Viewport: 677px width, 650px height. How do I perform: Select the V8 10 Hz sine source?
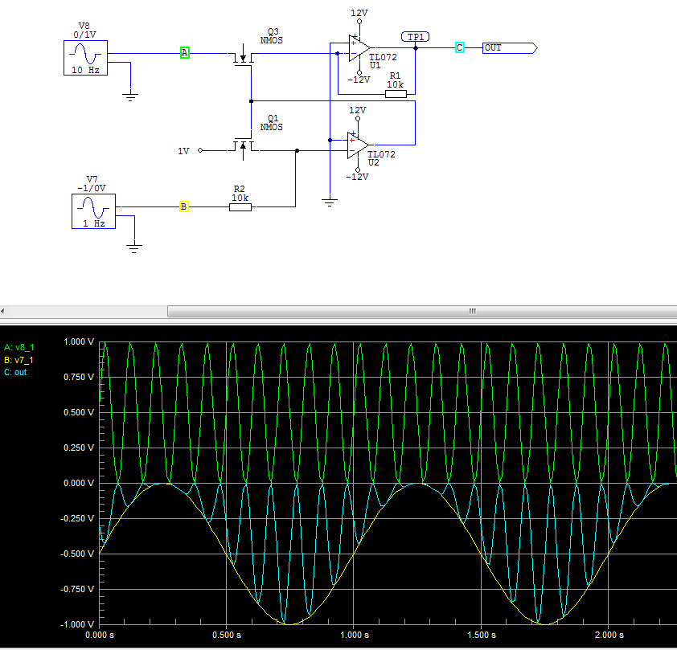[85, 58]
